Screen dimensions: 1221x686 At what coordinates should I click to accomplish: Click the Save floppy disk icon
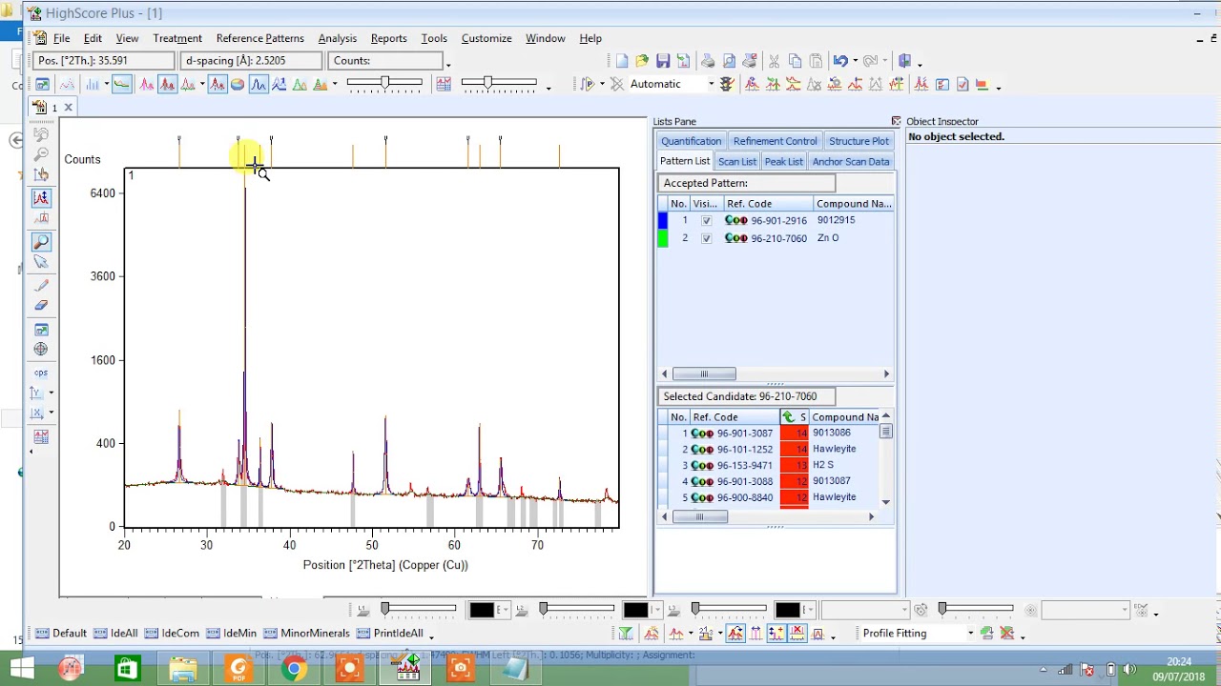[663, 61]
